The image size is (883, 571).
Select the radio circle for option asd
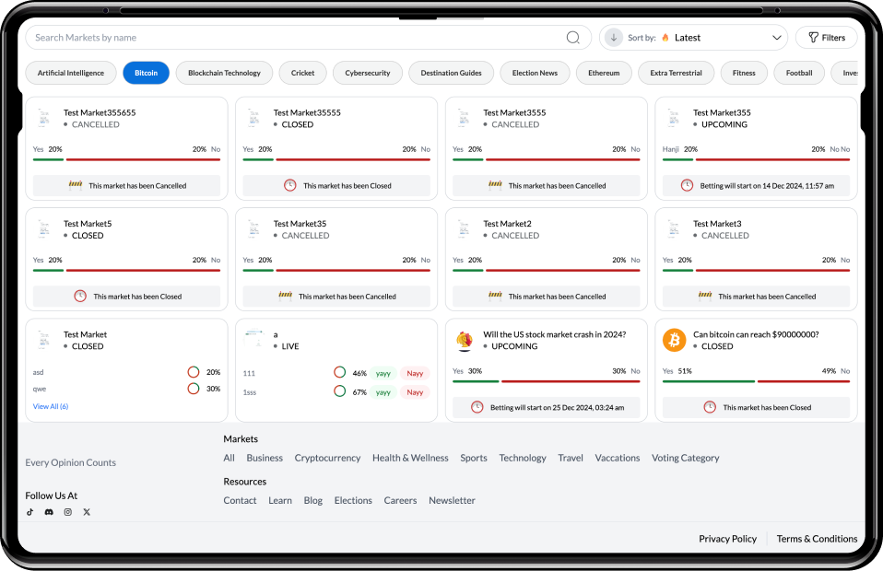click(194, 372)
